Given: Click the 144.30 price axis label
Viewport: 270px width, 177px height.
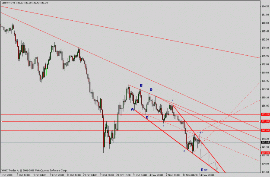Looking at the screenshot, I should pos(265,139).
